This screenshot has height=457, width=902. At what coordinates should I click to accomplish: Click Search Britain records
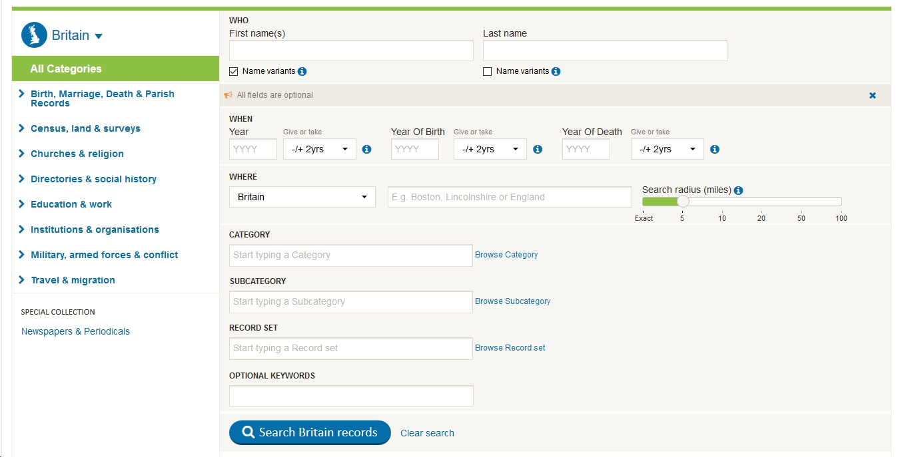309,432
